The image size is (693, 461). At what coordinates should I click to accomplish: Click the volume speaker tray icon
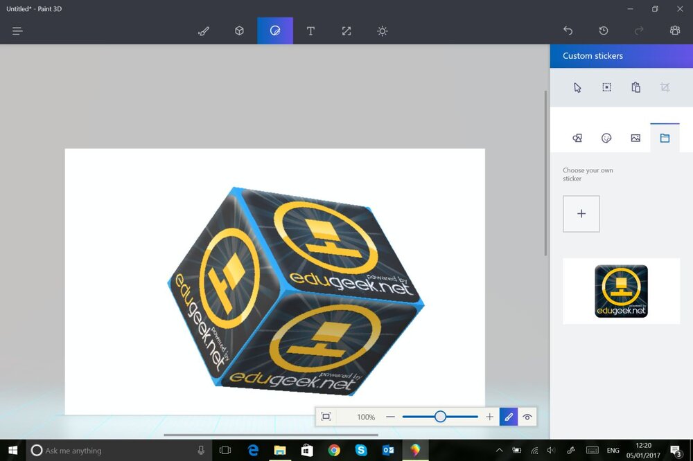click(551, 451)
